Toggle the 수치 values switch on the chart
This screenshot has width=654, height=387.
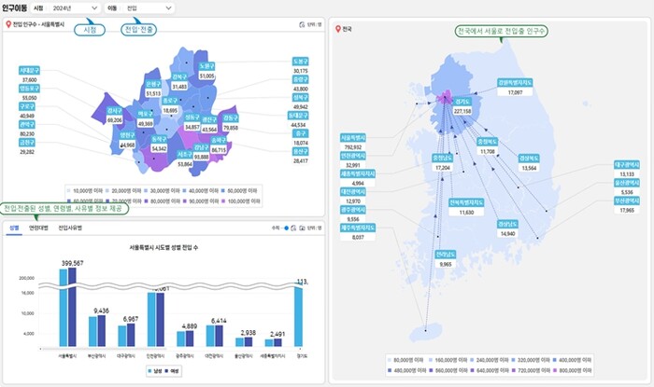(285, 227)
